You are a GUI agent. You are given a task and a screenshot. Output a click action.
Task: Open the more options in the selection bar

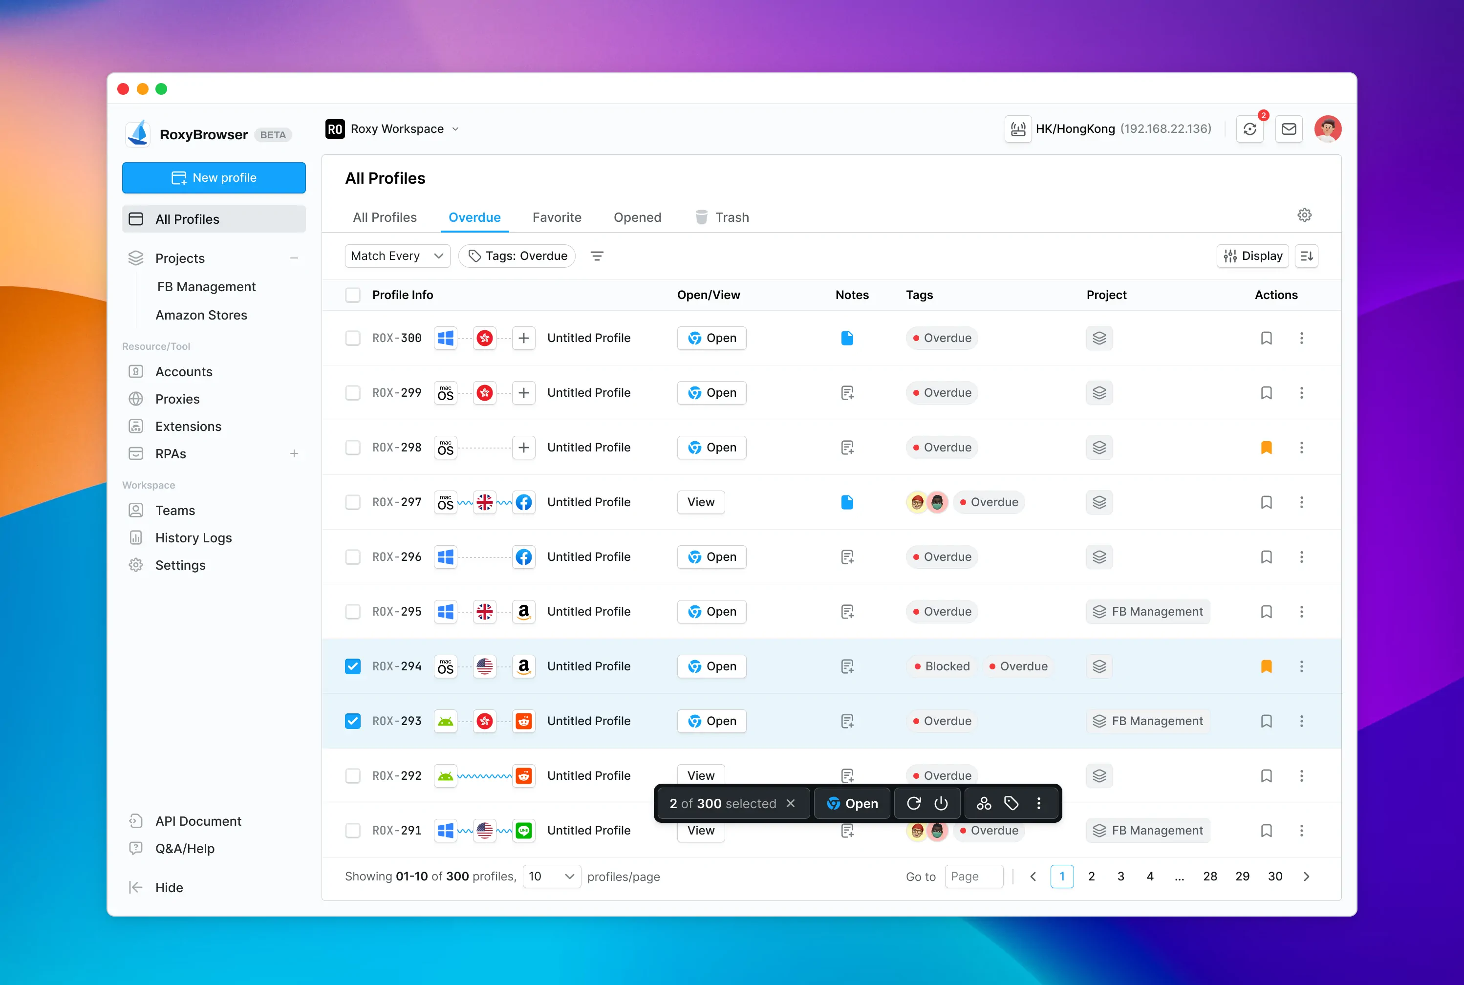1038,803
